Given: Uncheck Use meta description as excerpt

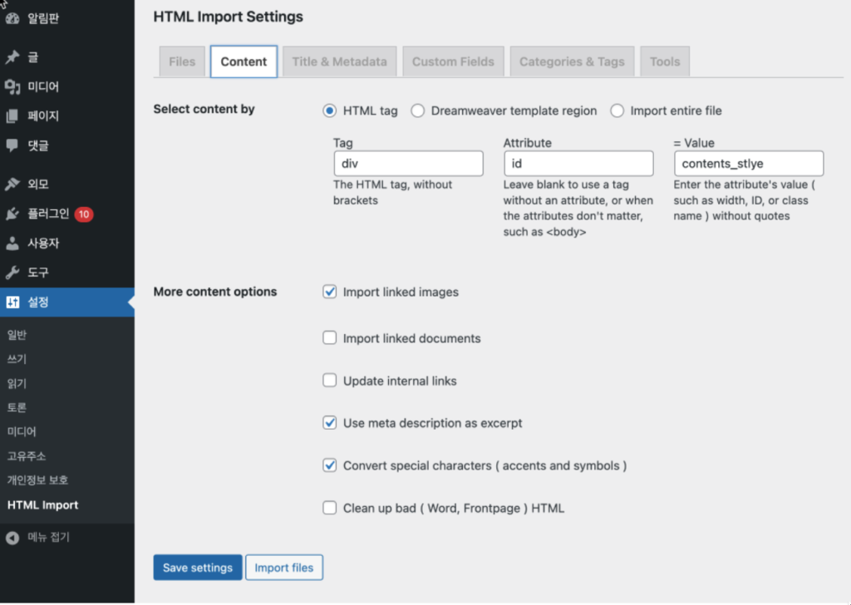Looking at the screenshot, I should pyautogui.click(x=329, y=423).
